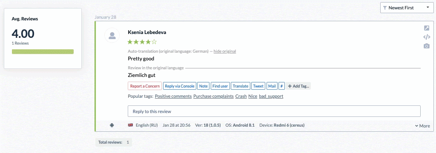This screenshot has height=153, width=436.
Task: Click the Tweet button
Action: 258,86
